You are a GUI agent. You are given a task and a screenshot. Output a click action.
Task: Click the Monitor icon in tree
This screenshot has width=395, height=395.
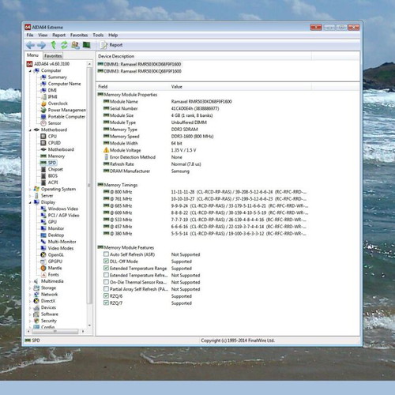tap(43, 228)
